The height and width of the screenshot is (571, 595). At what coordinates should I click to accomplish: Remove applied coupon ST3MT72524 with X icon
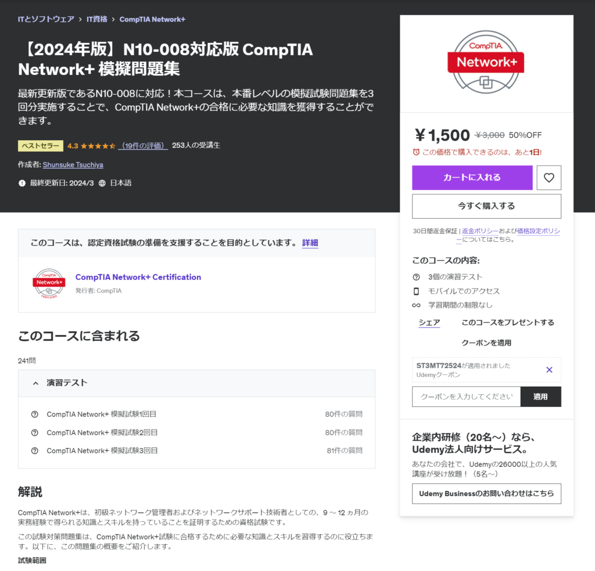pos(549,370)
